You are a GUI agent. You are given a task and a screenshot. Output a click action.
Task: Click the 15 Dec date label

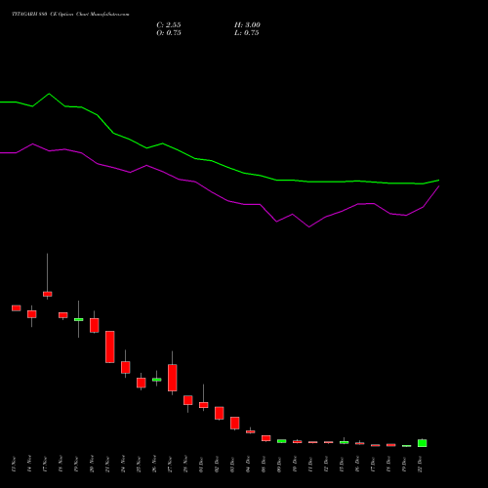coord(342,465)
